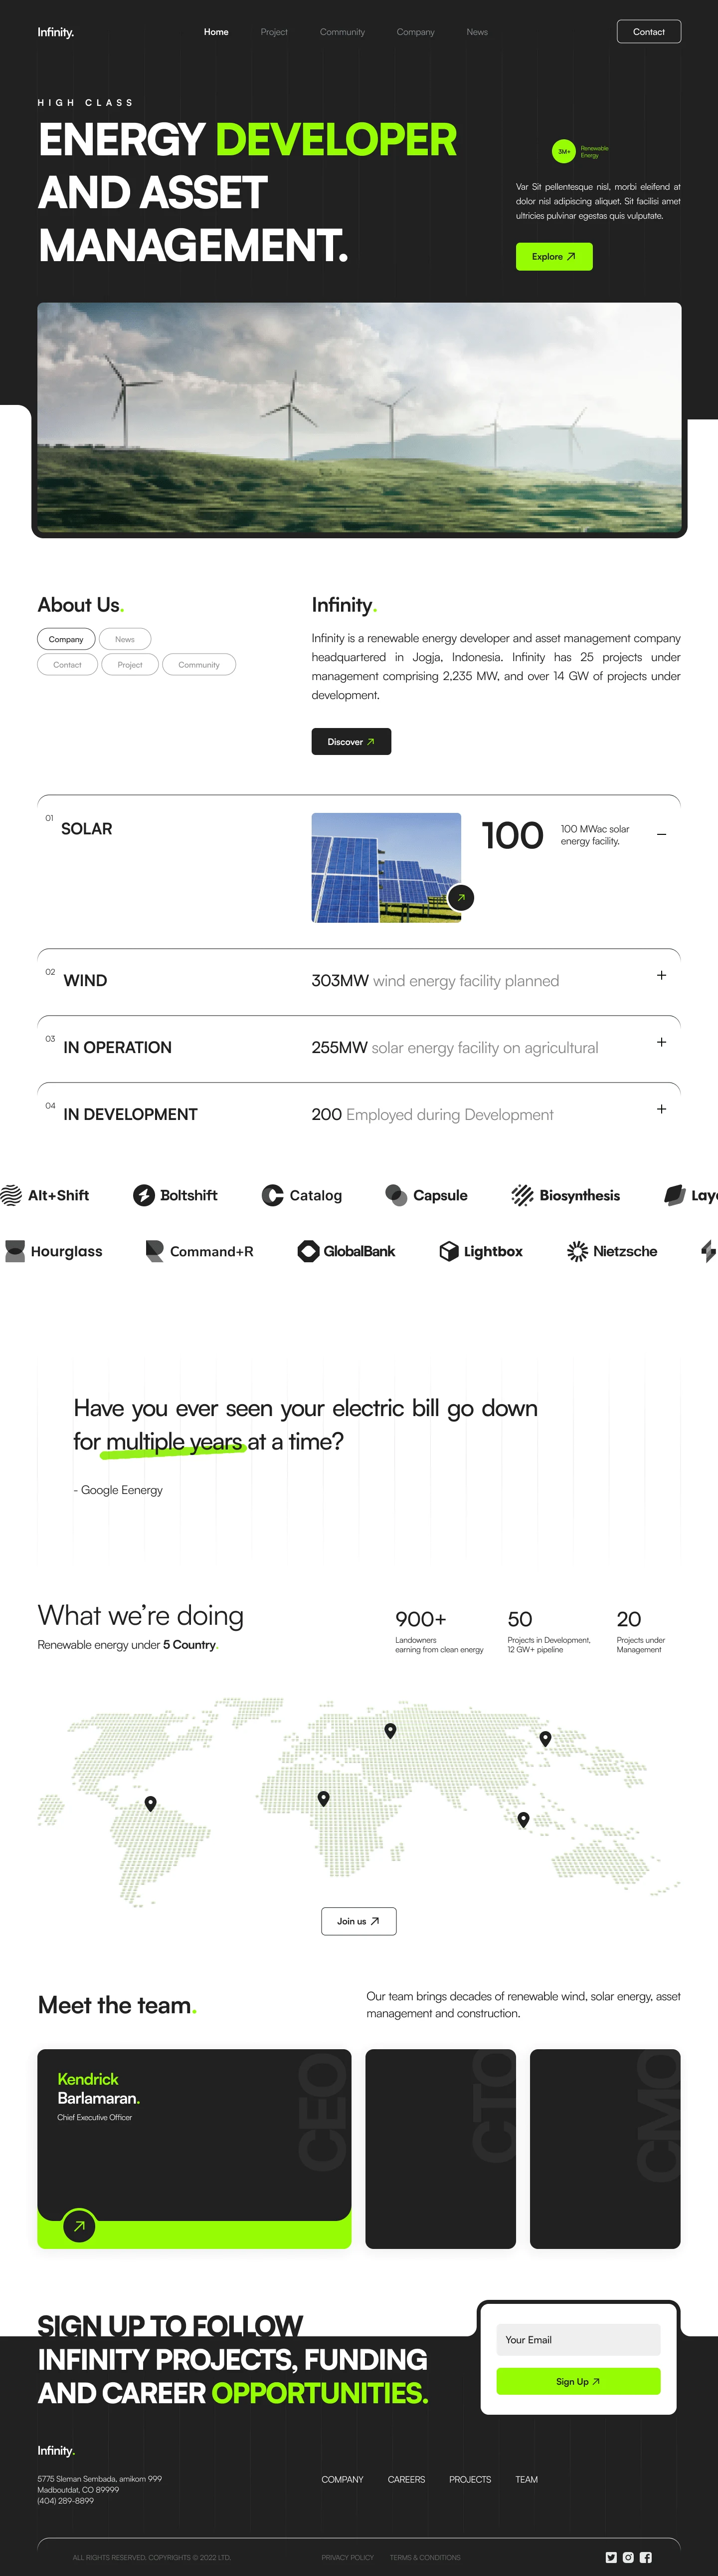
Task: Go to News in the top navigation
Action: (477, 32)
